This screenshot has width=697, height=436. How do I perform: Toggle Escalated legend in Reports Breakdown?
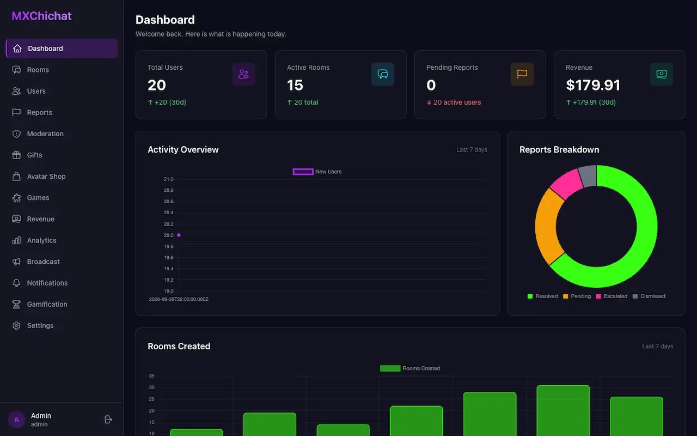(612, 296)
